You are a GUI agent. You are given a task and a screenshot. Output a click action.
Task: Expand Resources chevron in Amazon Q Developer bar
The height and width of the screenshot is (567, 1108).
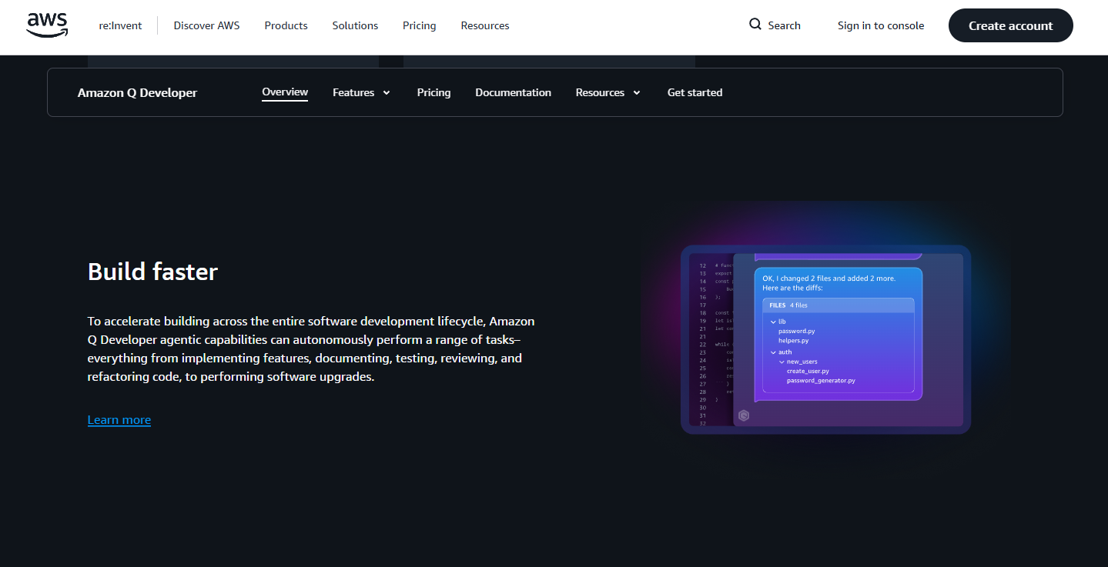(x=637, y=93)
